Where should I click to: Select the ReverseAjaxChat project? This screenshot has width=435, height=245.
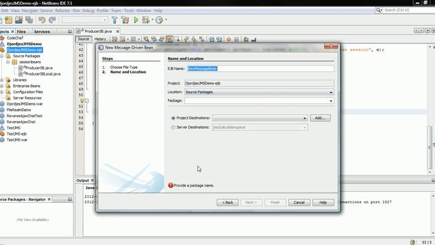pyautogui.click(x=21, y=122)
